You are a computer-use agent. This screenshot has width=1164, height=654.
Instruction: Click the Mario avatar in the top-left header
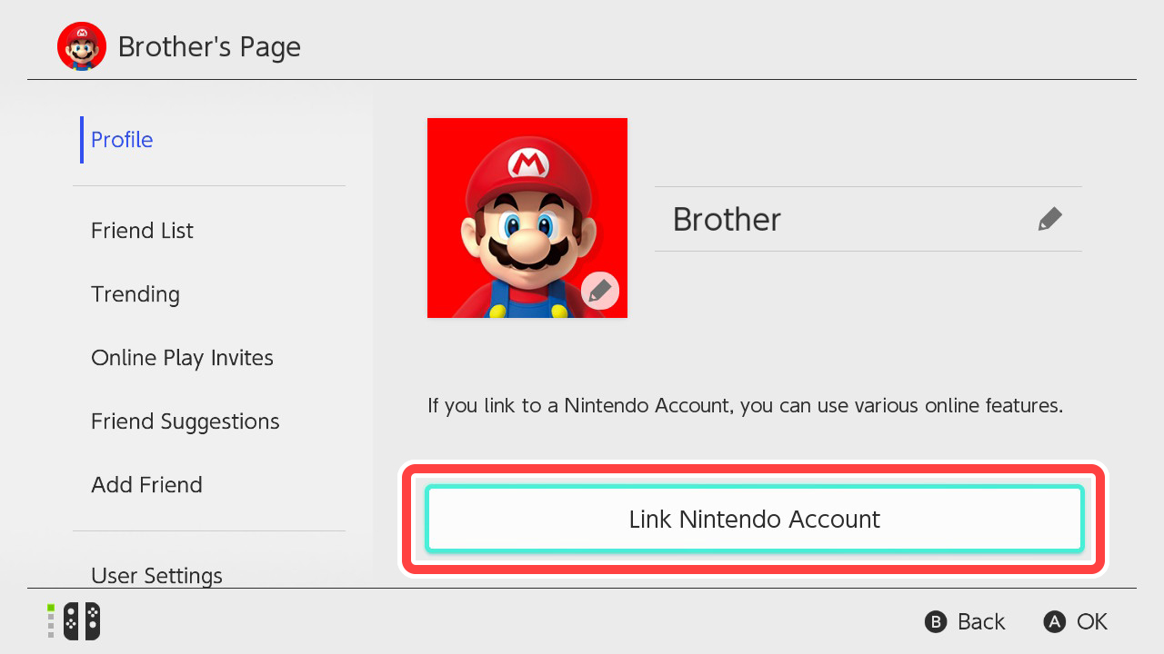coord(81,45)
